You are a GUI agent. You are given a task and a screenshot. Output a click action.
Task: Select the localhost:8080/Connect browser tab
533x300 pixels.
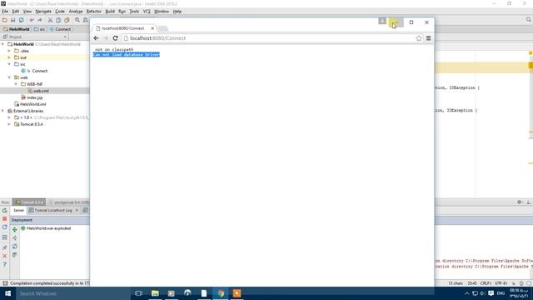coord(123,28)
